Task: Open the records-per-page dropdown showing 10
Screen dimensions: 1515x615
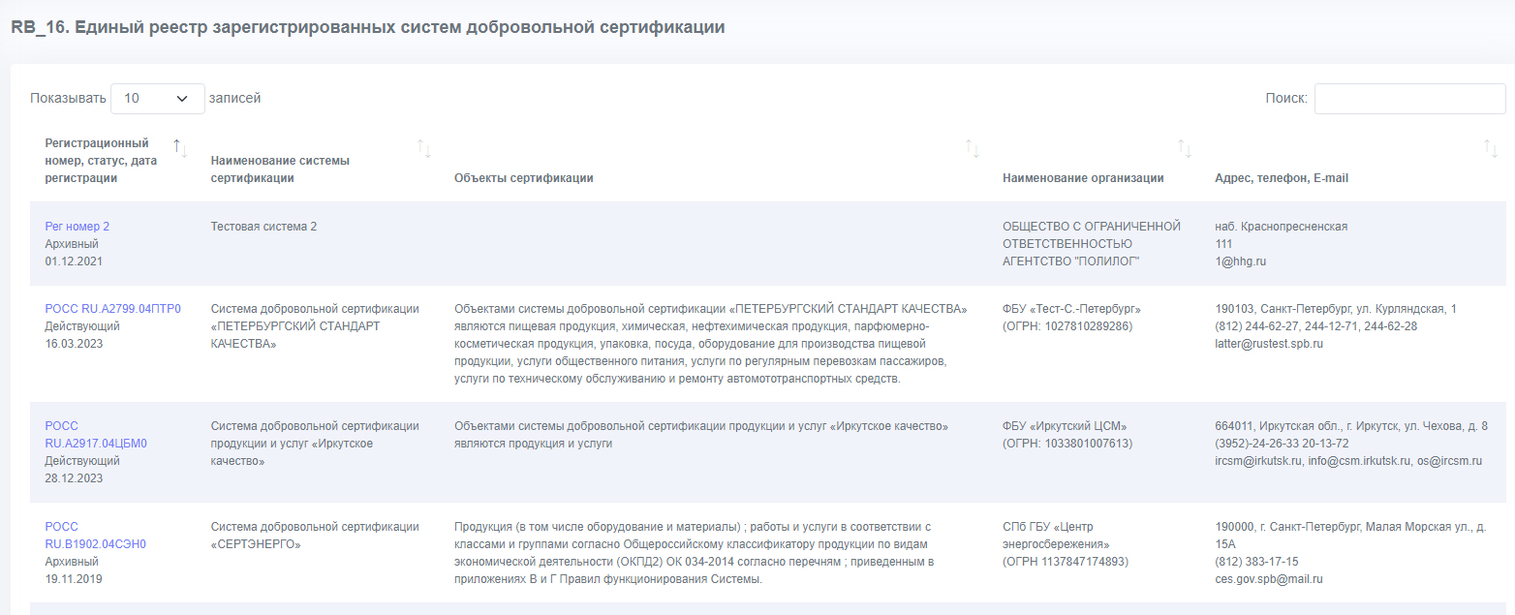Action: (158, 98)
